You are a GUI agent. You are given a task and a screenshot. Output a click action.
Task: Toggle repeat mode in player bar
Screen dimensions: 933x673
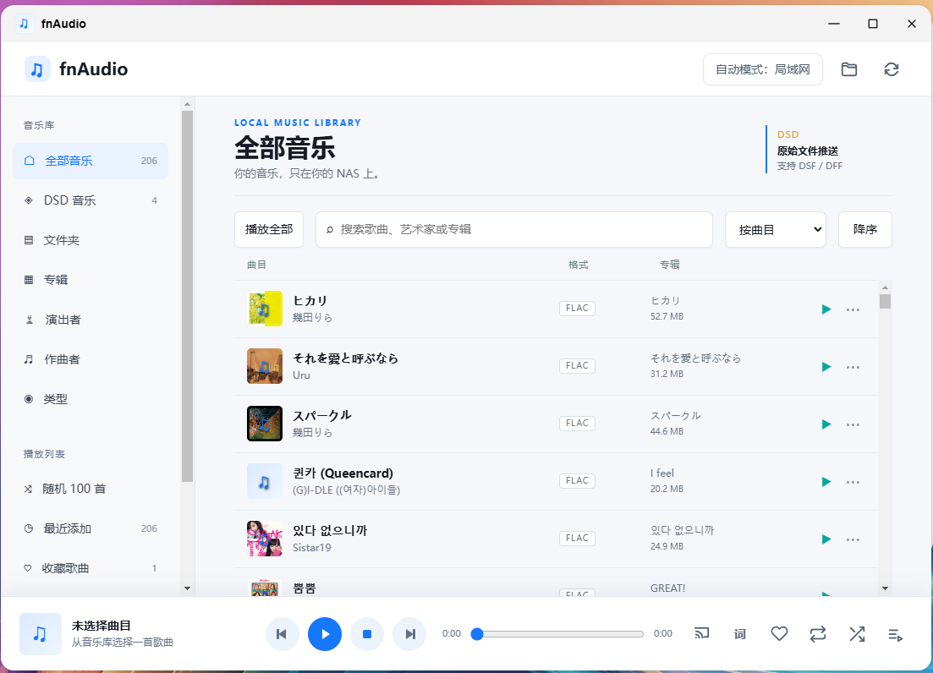tap(818, 634)
